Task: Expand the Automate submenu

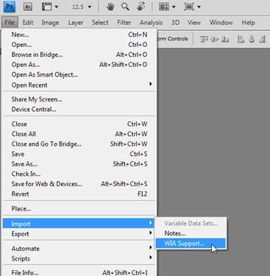Action: click(79, 248)
